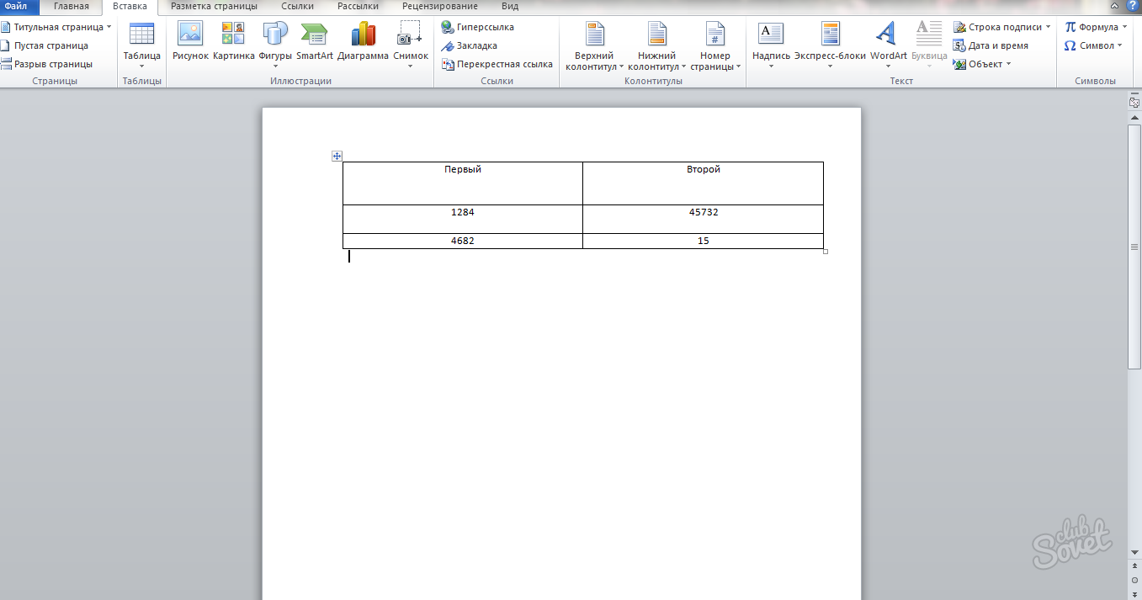Insert a SmartArt graphic
Image resolution: width=1142 pixels, height=600 pixels.
314,35
